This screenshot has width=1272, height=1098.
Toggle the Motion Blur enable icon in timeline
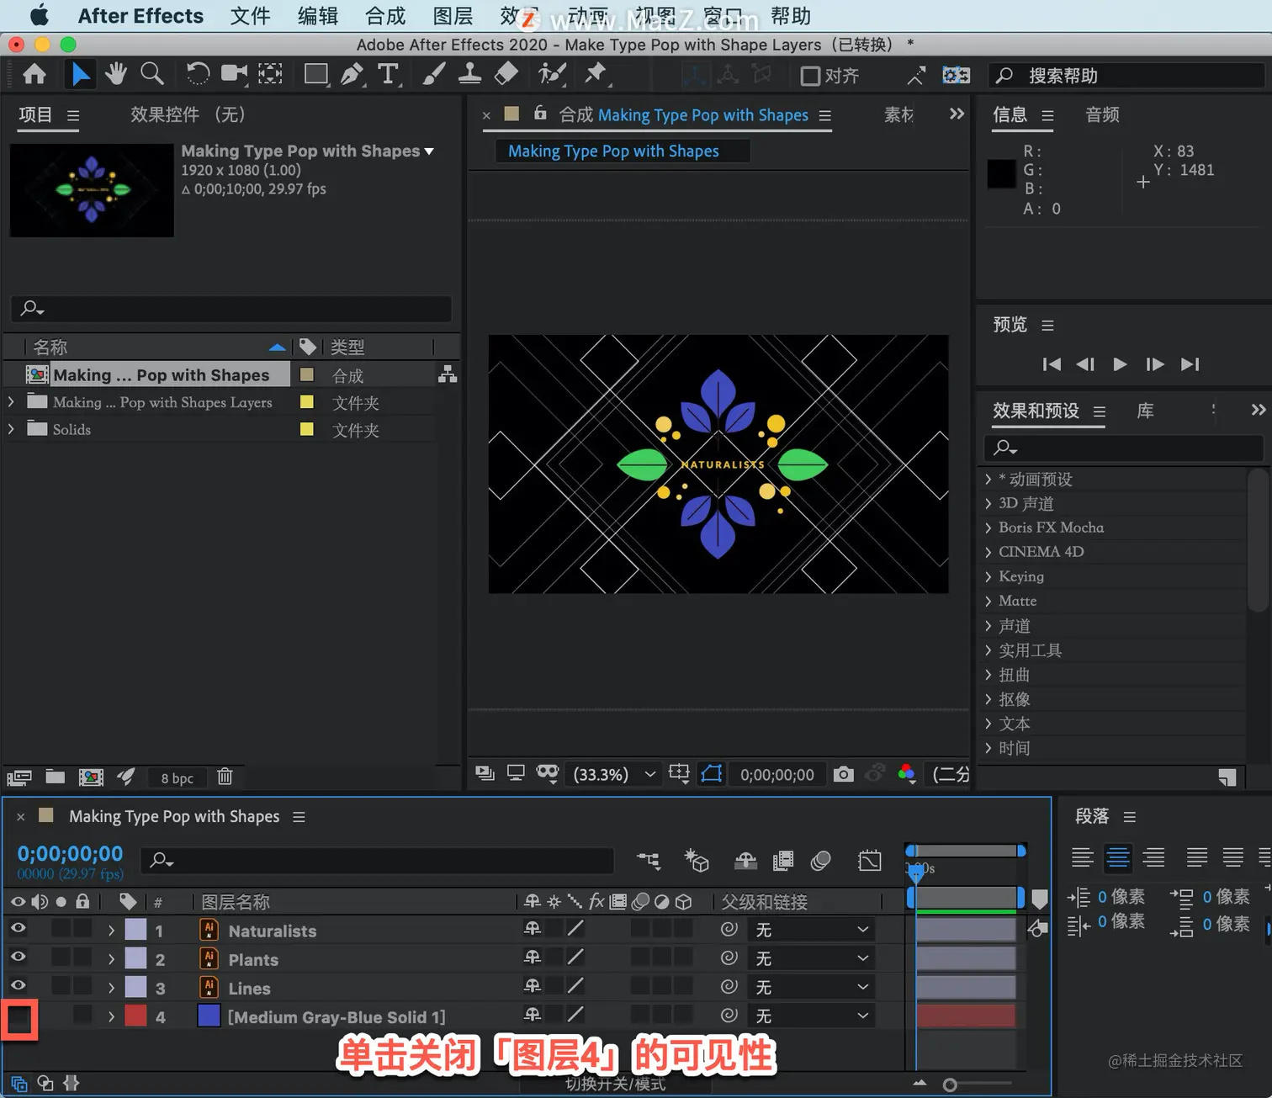point(821,860)
